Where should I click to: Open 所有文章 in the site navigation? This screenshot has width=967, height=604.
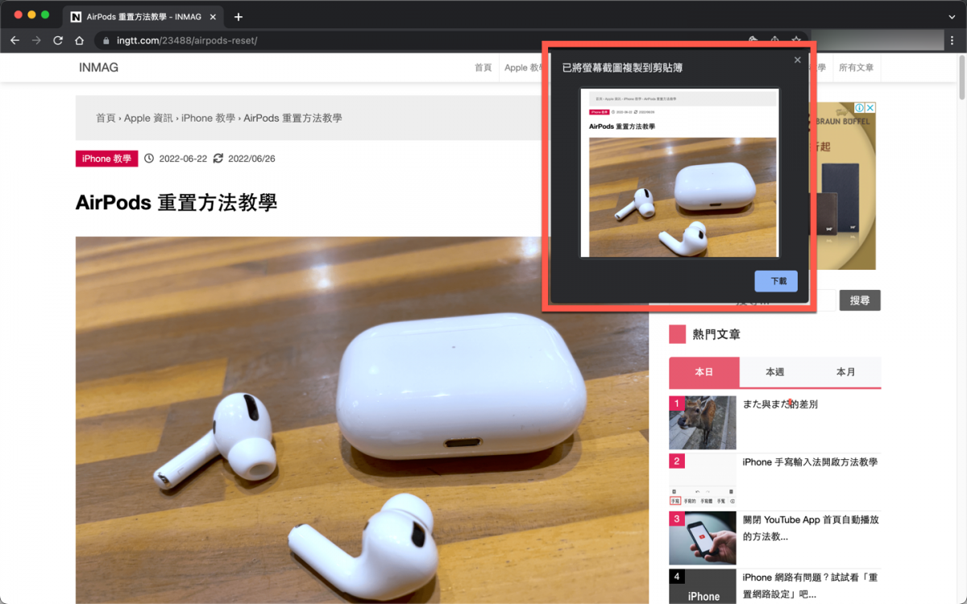856,68
